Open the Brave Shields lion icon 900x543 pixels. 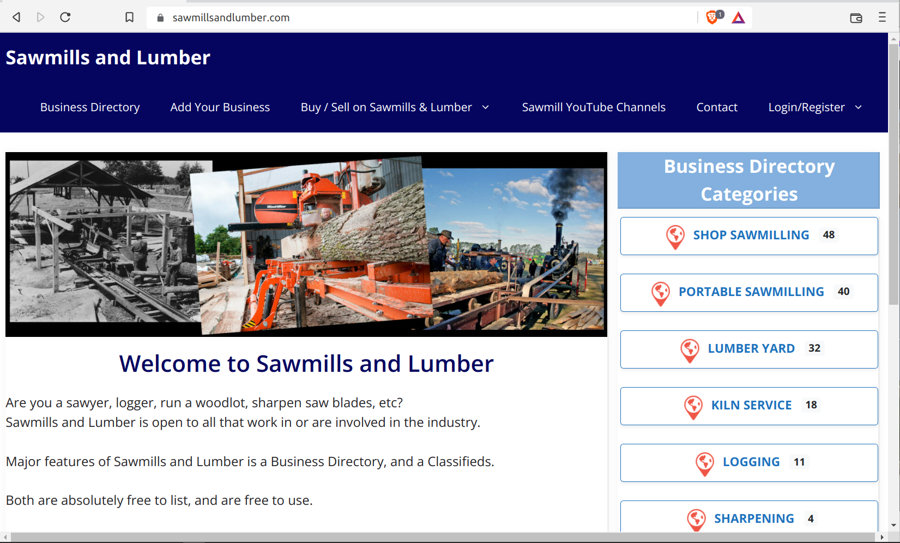712,17
